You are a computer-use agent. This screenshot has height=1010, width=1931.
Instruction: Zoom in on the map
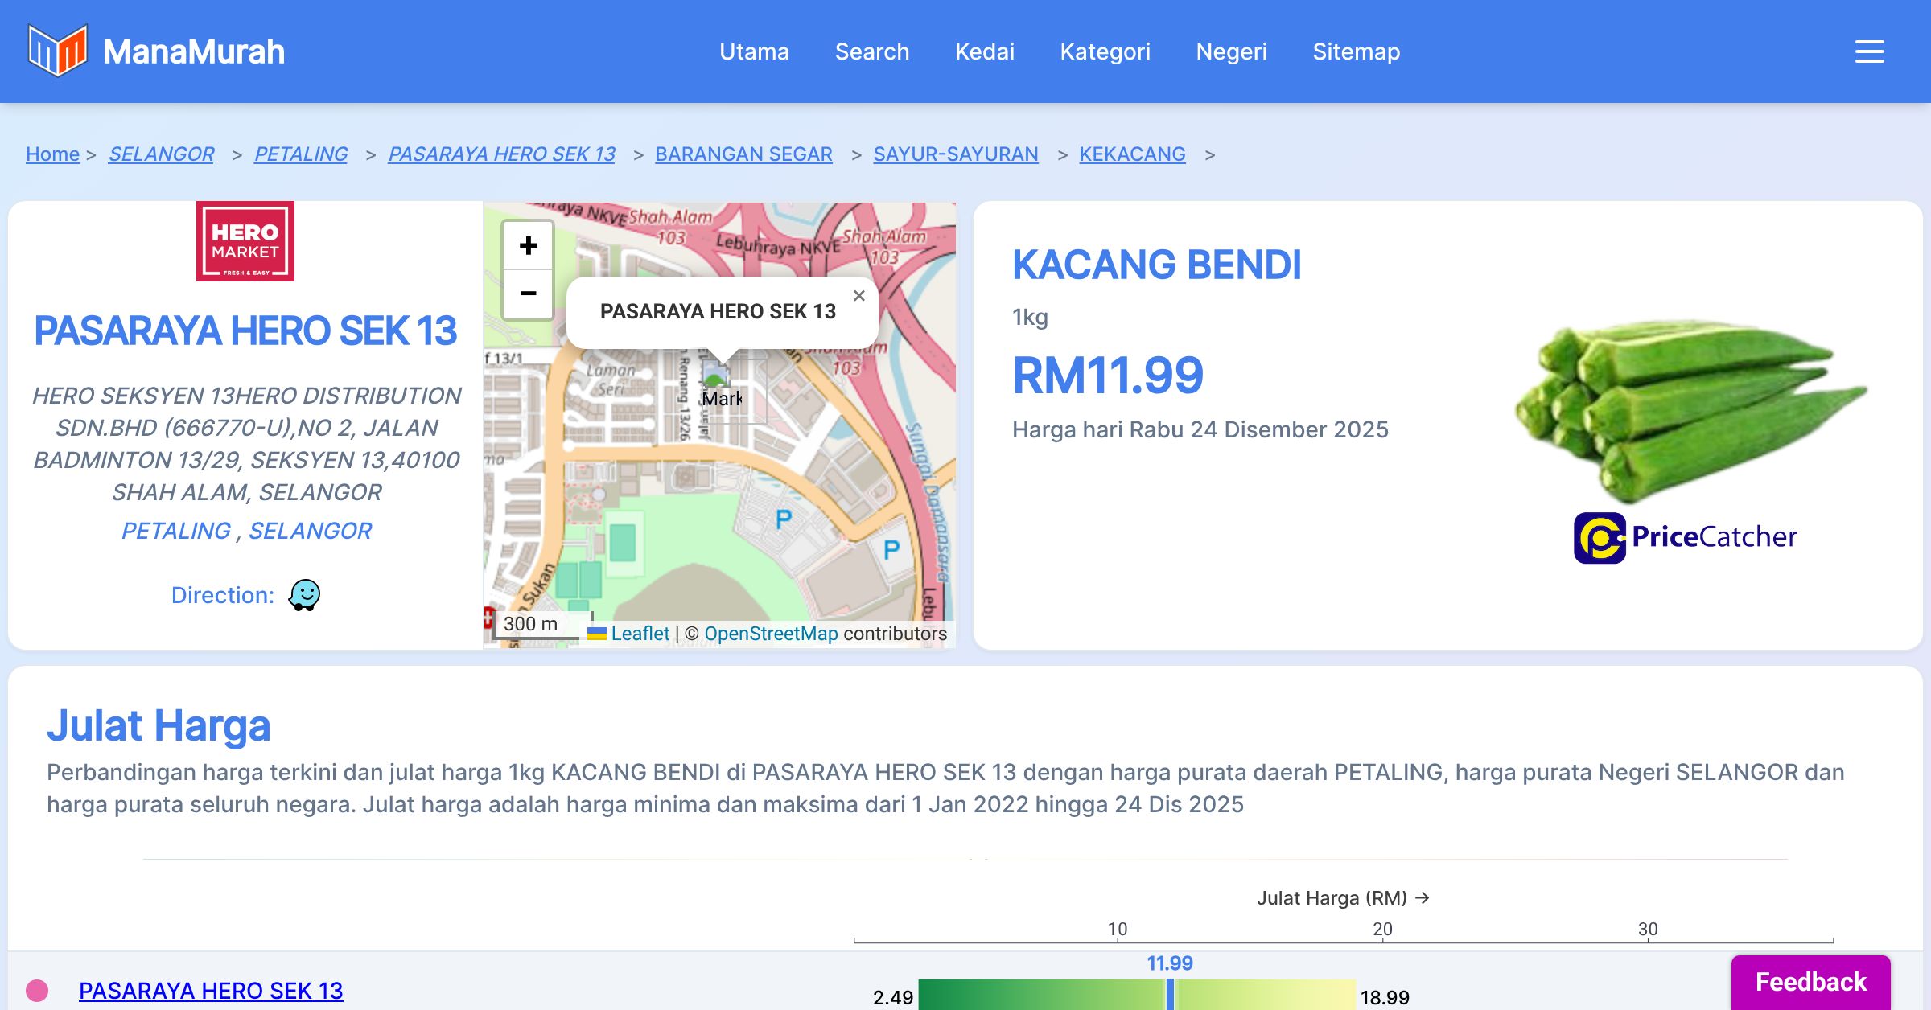coord(528,246)
